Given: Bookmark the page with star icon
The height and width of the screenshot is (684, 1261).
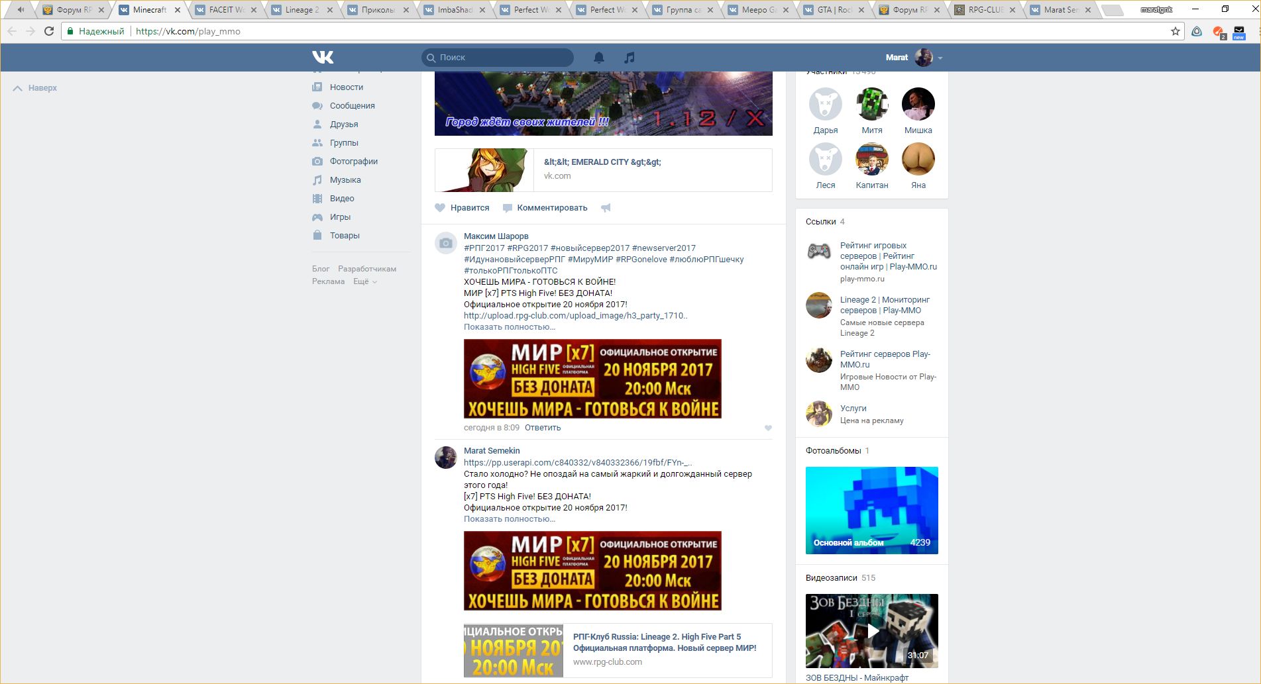Looking at the screenshot, I should [x=1176, y=31].
